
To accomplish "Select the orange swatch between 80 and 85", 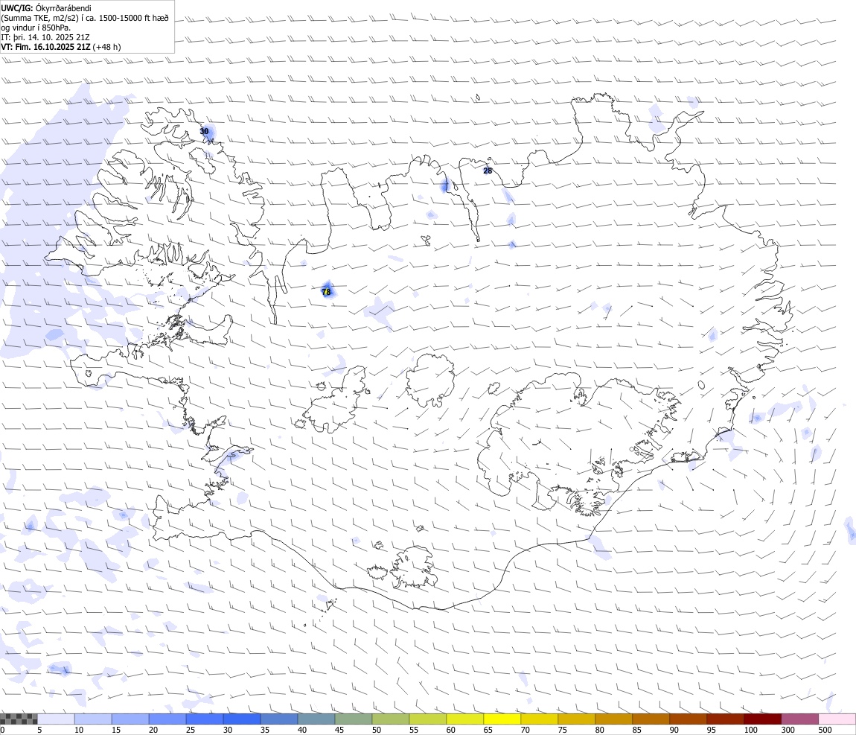I will click(613, 719).
